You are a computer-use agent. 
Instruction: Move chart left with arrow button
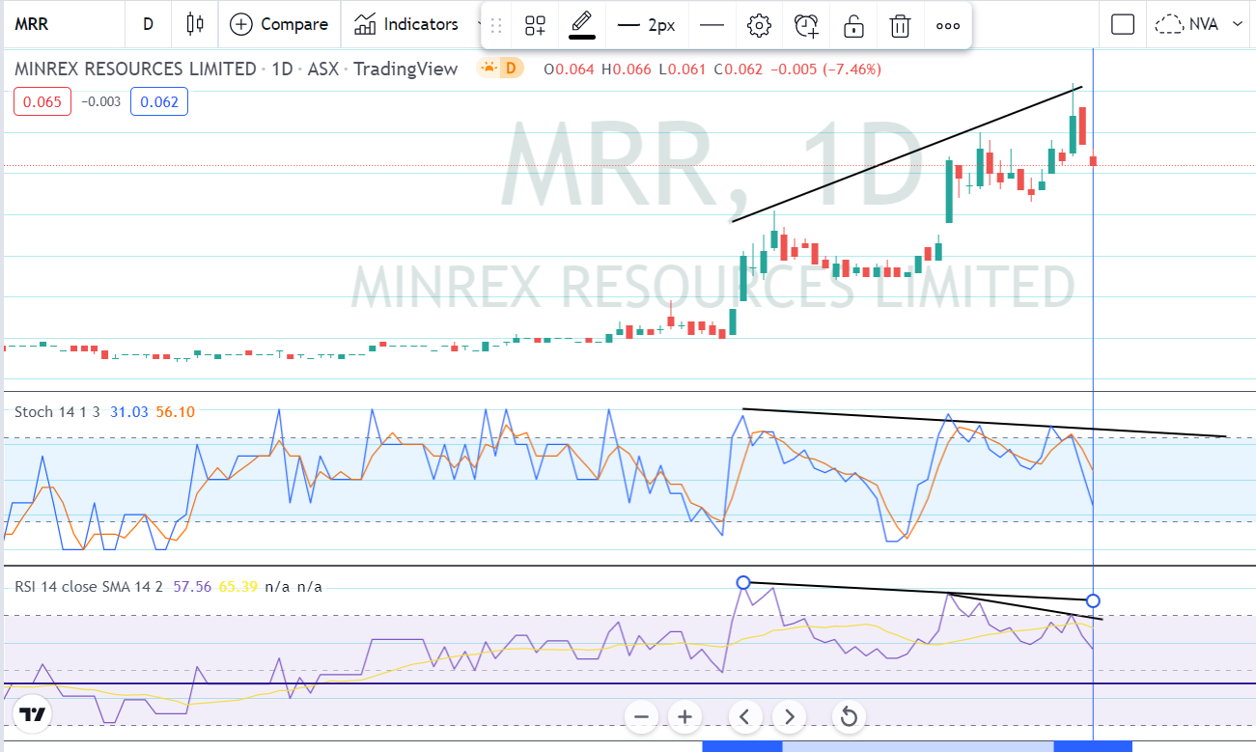[744, 716]
